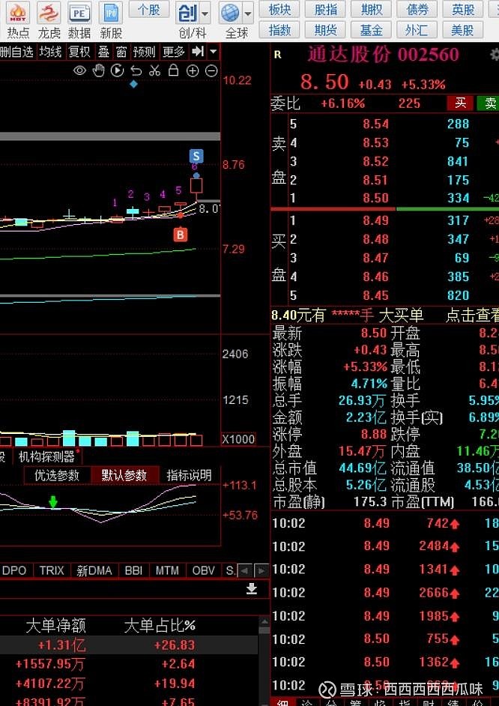The image size is (499, 706).
Task: Open the 更多 more menu
Action: coord(174,52)
